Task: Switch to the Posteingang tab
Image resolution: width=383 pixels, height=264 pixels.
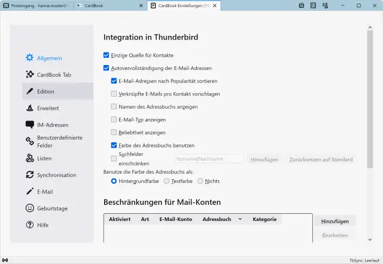Action: tap(37, 5)
